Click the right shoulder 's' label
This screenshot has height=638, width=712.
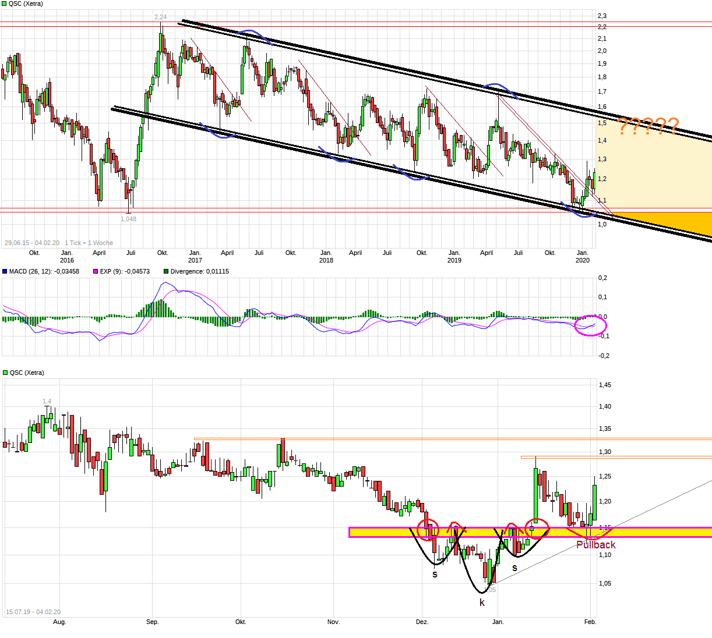[514, 568]
